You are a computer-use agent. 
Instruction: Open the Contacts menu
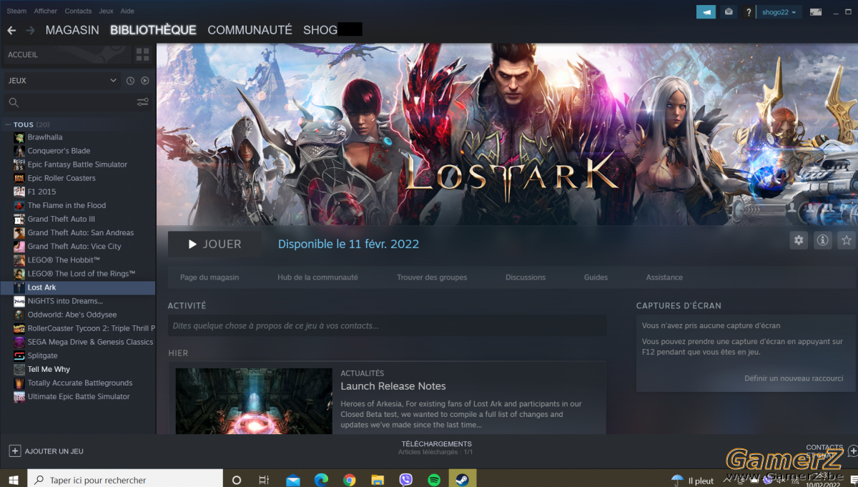78,11
